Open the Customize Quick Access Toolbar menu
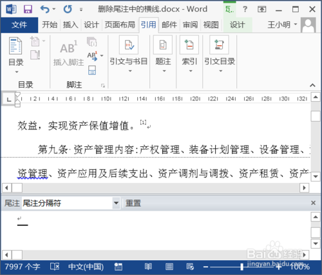The image size is (322, 275). click(81, 10)
